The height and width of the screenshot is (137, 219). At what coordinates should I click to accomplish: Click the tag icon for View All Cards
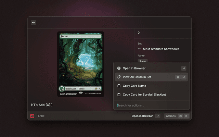(x=119, y=77)
